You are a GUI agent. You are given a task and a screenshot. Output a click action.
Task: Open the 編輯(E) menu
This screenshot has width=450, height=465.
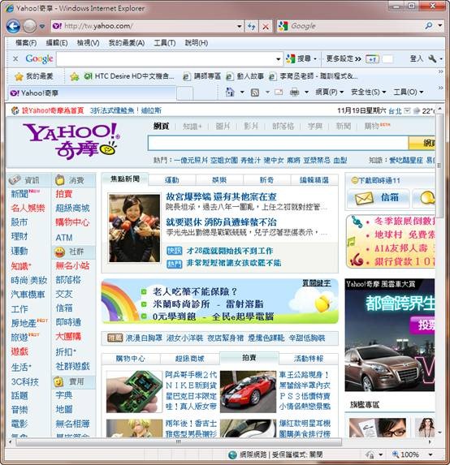[57, 43]
